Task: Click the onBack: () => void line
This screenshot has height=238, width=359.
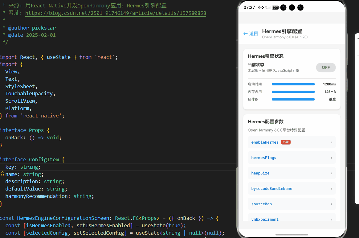Action: 33,137
